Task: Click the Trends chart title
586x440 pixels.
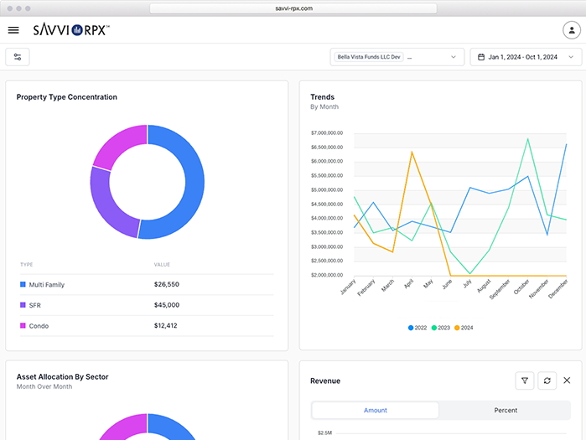Action: tap(322, 96)
